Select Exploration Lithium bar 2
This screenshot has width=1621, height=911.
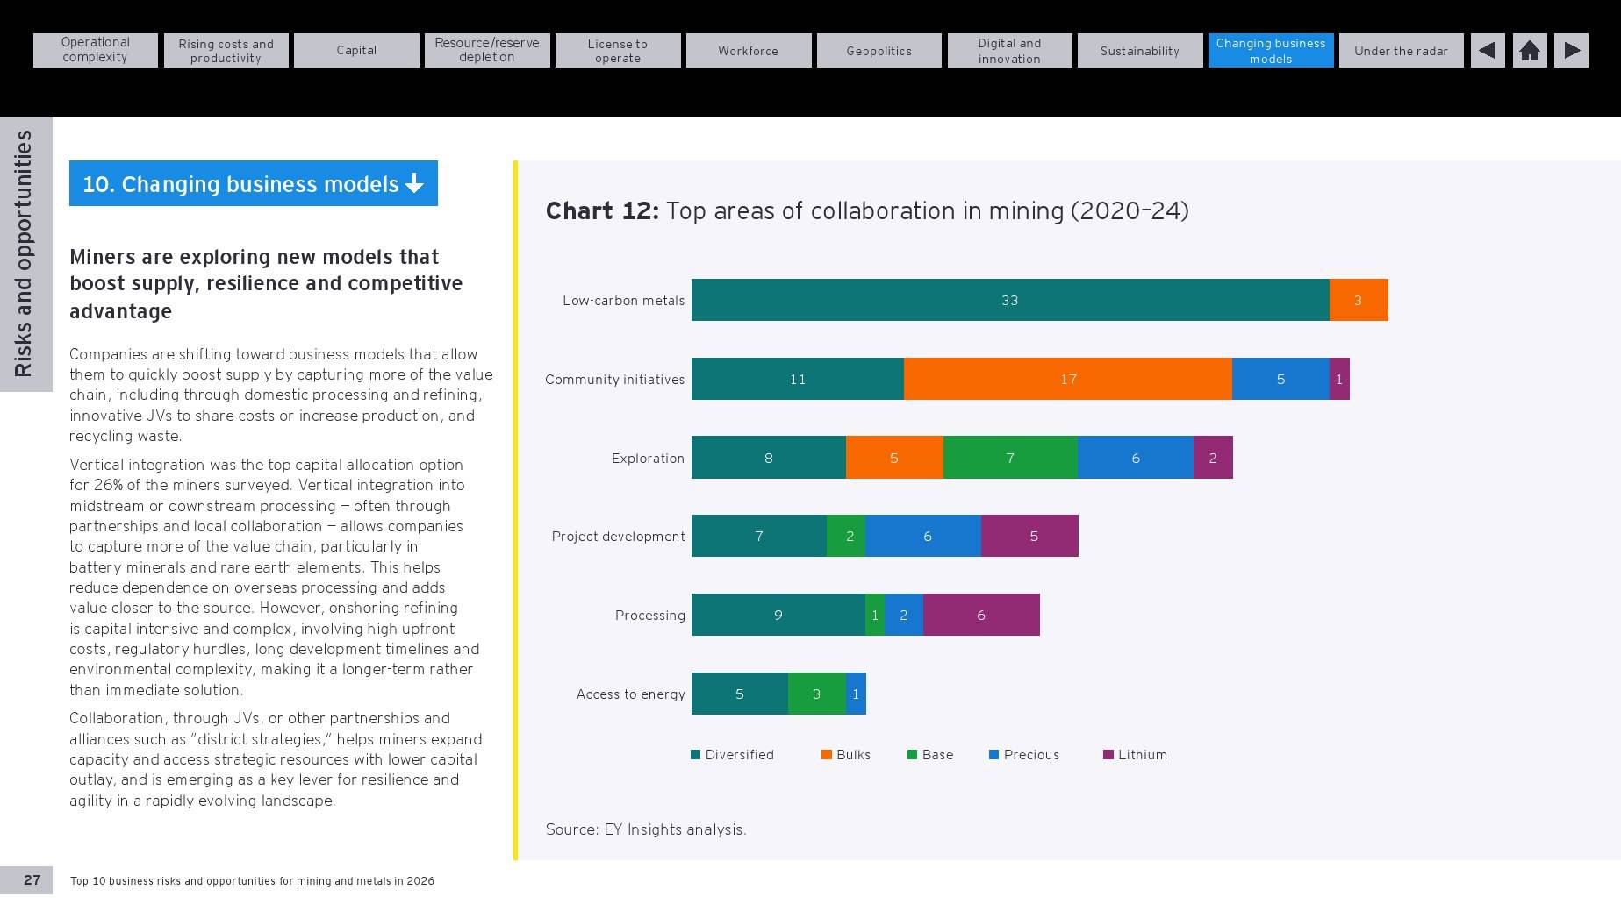coord(1213,458)
